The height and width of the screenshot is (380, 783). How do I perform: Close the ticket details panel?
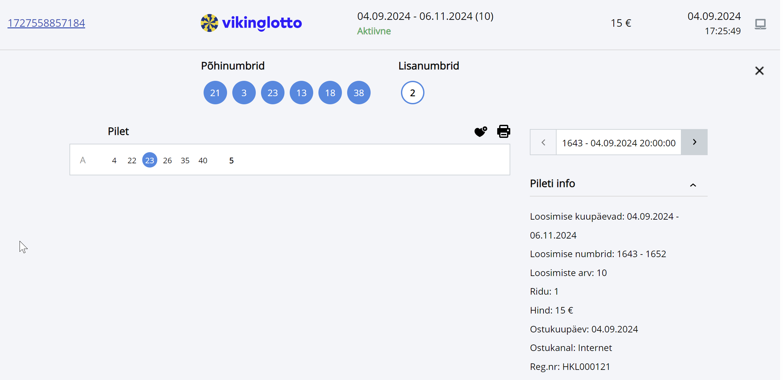click(759, 71)
